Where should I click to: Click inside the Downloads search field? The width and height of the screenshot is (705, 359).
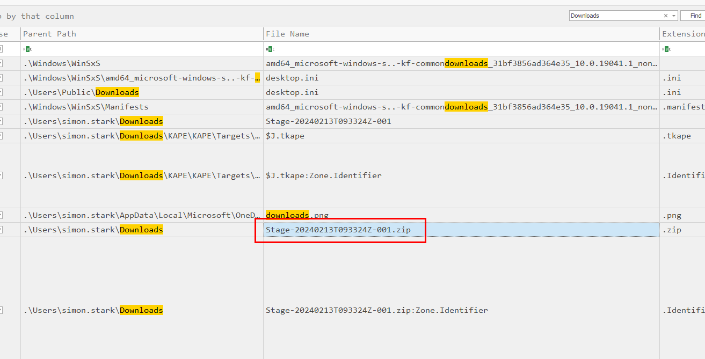pos(615,16)
